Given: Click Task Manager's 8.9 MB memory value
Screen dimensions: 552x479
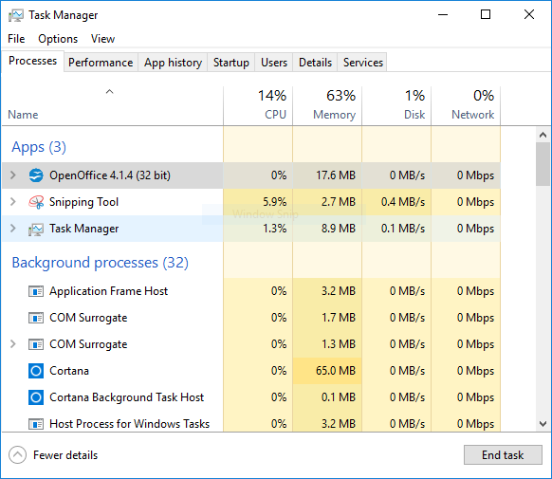Looking at the screenshot, I should [339, 229].
